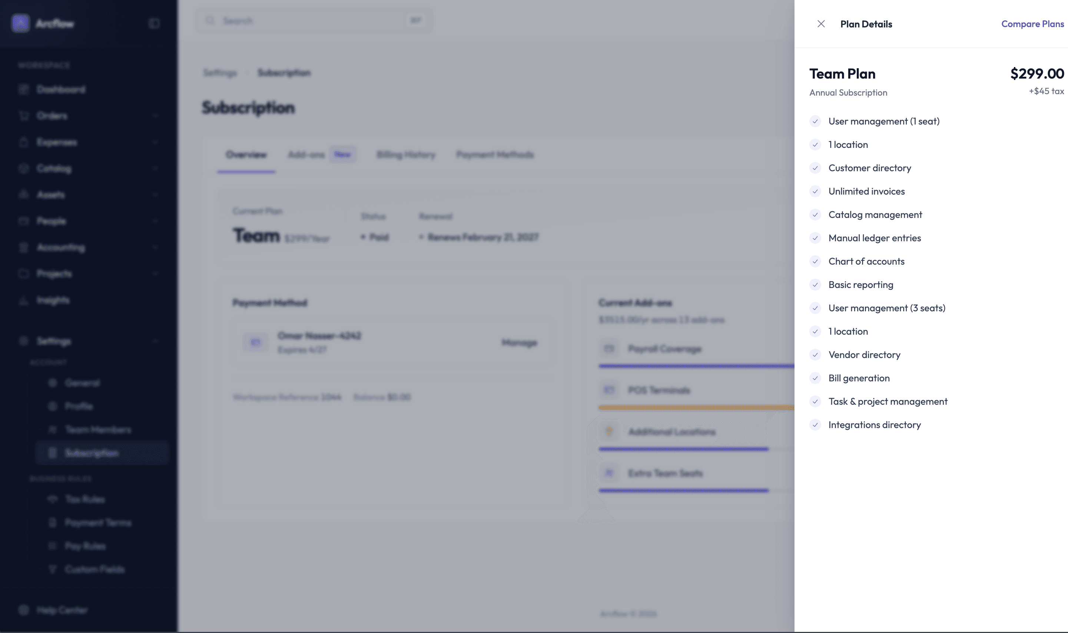Click check icon beside Integrations directory
Viewport: 1068px width, 633px height.
point(815,425)
